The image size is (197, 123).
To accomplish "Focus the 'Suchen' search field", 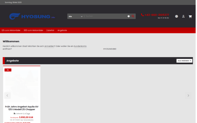I will tap(106, 16).
